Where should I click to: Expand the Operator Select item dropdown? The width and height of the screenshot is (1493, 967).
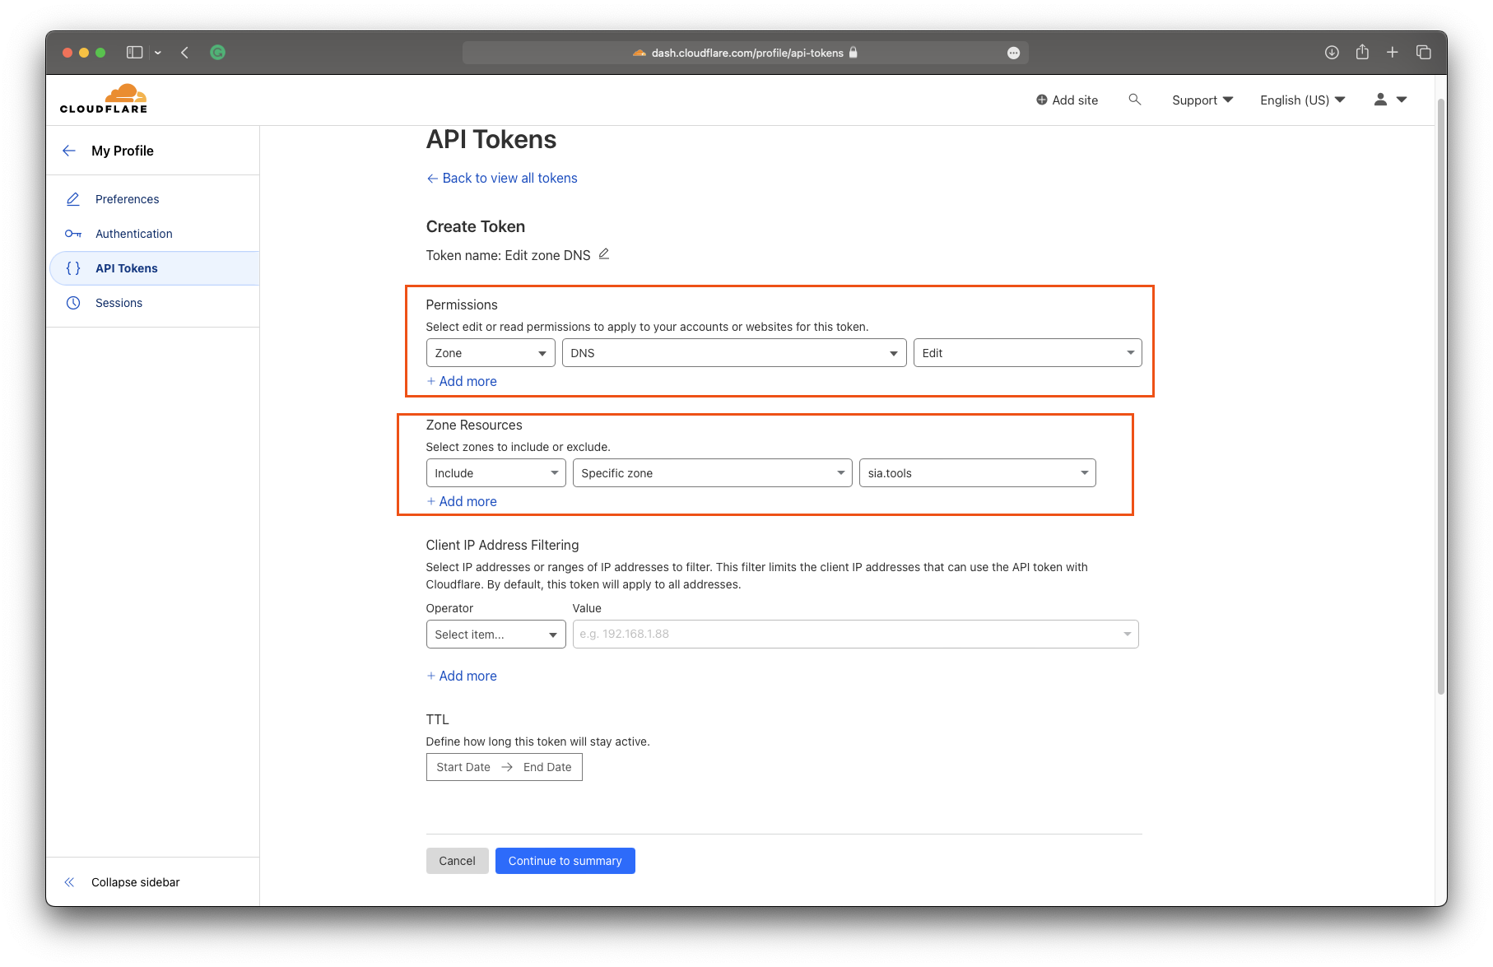[x=495, y=635]
